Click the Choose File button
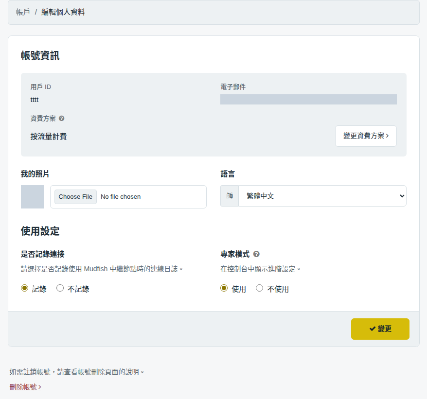 tap(75, 197)
